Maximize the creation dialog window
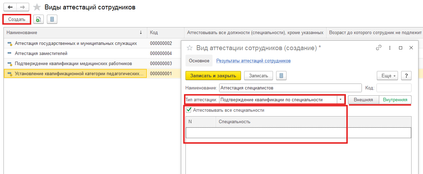Image resolution: width=423 pixels, height=174 pixels. click(x=400, y=48)
